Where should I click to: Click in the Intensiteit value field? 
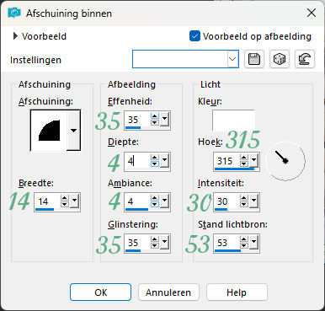(x=226, y=201)
